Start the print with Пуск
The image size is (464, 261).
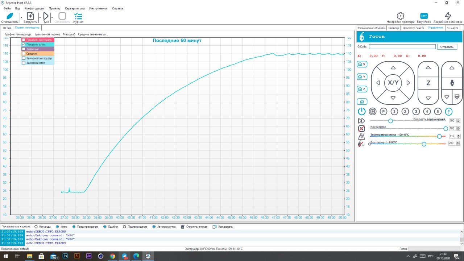click(46, 16)
